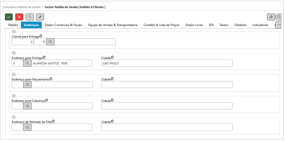Click info icon next to Endereço para Entrega label
This screenshot has width=285, height=141.
tap(44, 57)
